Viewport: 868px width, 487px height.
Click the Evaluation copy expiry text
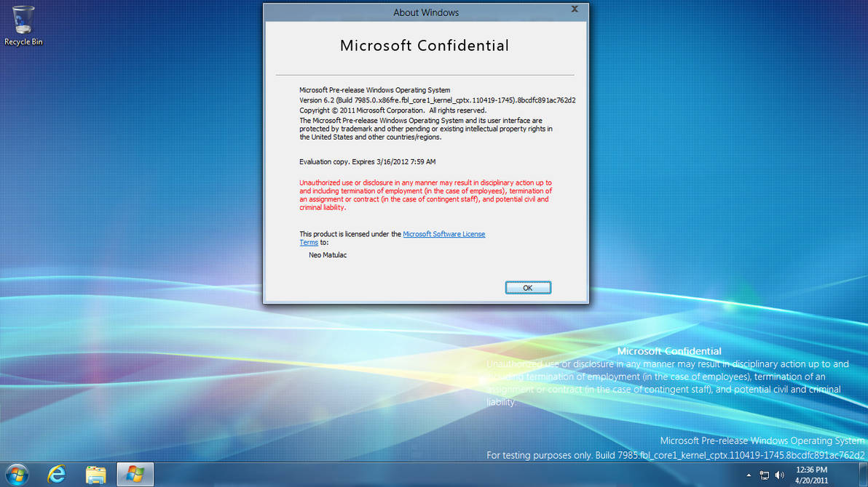pos(368,161)
